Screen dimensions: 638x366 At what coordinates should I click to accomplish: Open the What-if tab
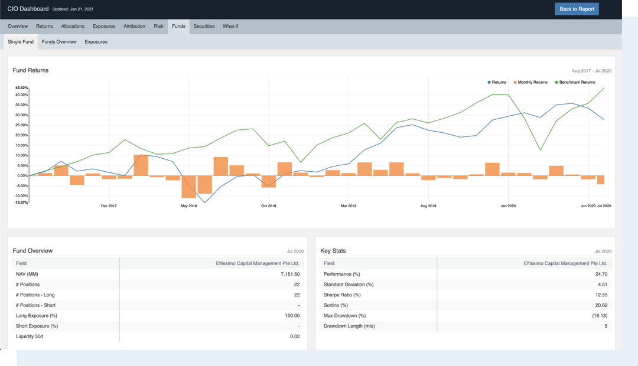point(230,26)
